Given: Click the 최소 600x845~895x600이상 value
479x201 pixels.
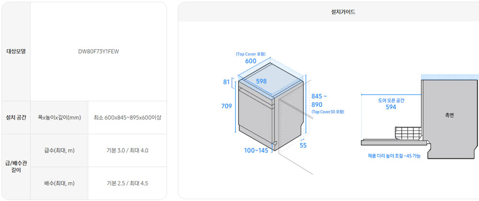Looking at the screenshot, I should 127,118.
